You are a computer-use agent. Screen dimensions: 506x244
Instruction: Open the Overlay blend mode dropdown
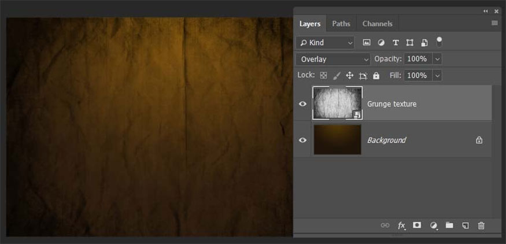click(x=333, y=59)
